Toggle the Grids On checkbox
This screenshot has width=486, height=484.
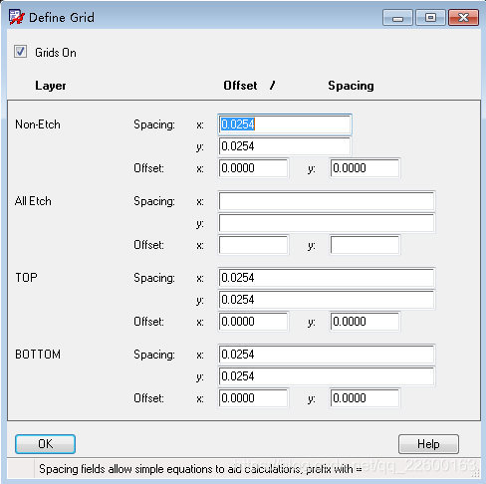(20, 52)
